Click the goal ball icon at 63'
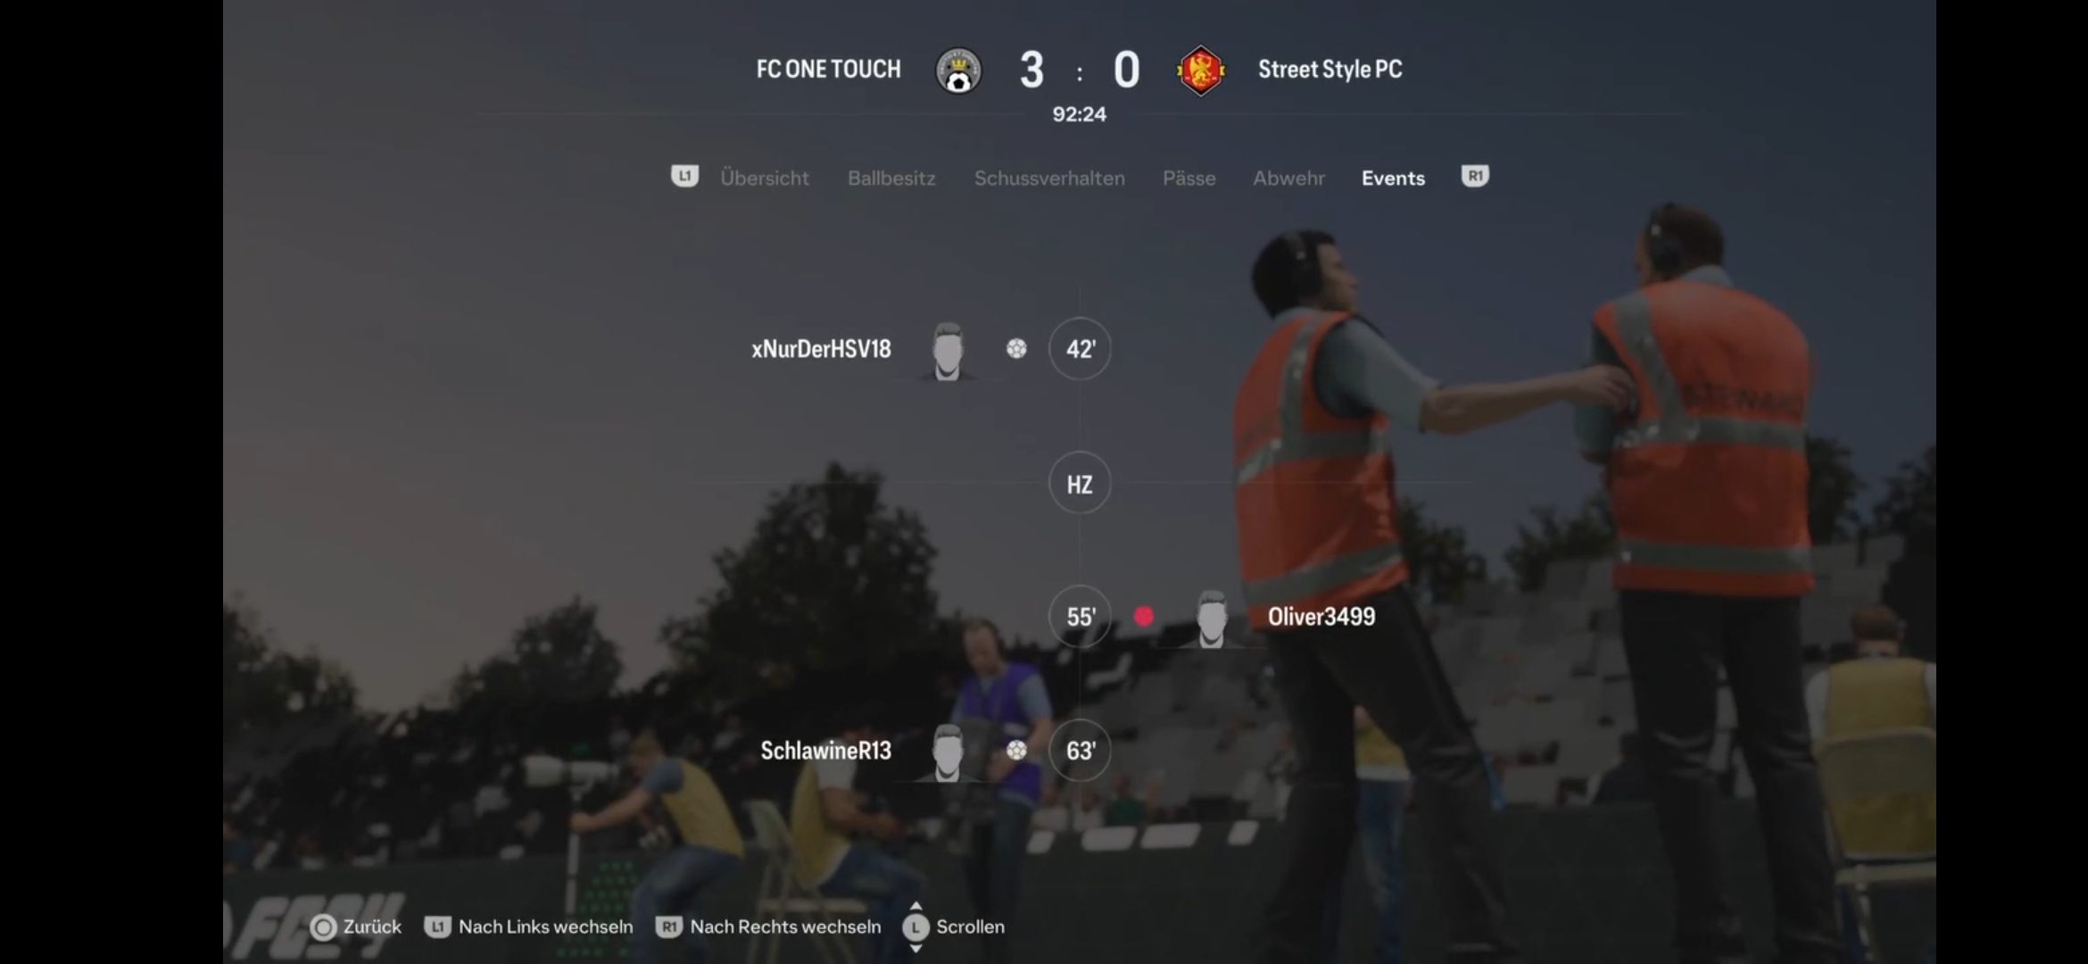 [x=1016, y=750]
